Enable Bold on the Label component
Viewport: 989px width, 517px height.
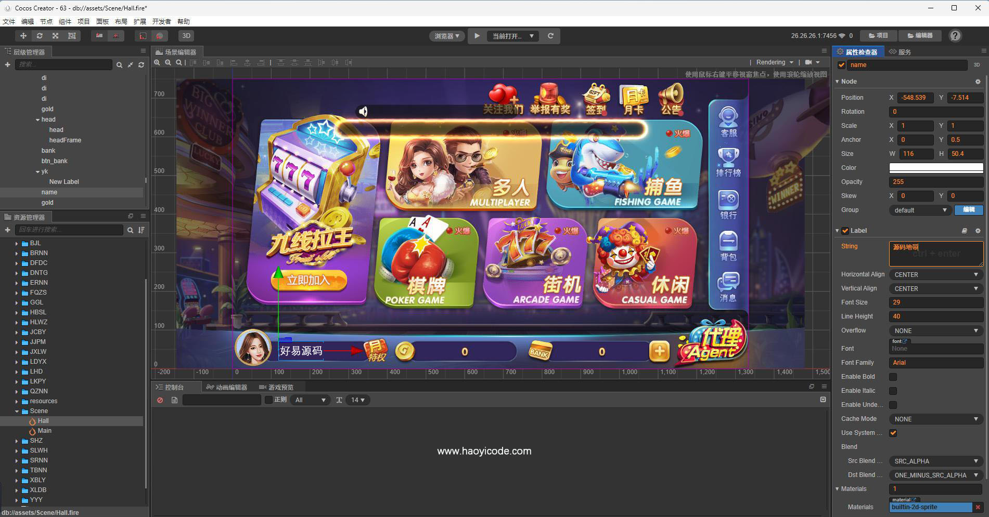tap(893, 376)
